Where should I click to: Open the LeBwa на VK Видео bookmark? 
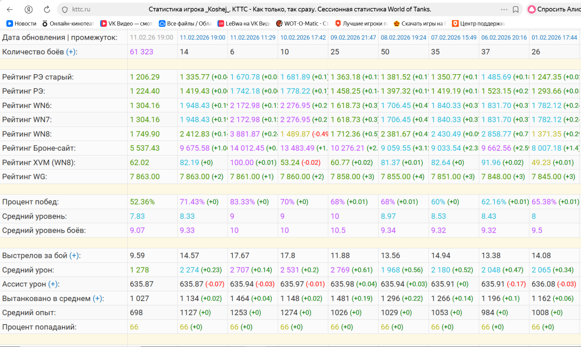pos(244,23)
